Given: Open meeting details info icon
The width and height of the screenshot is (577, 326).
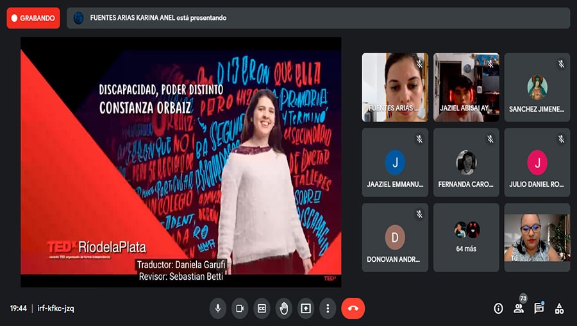Looking at the screenshot, I should (x=498, y=309).
